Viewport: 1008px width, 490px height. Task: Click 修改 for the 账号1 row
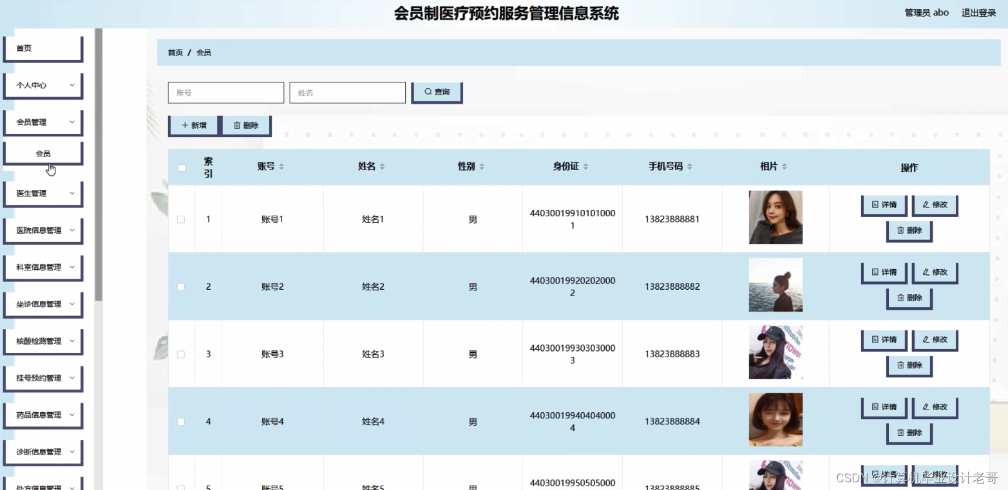tap(935, 205)
